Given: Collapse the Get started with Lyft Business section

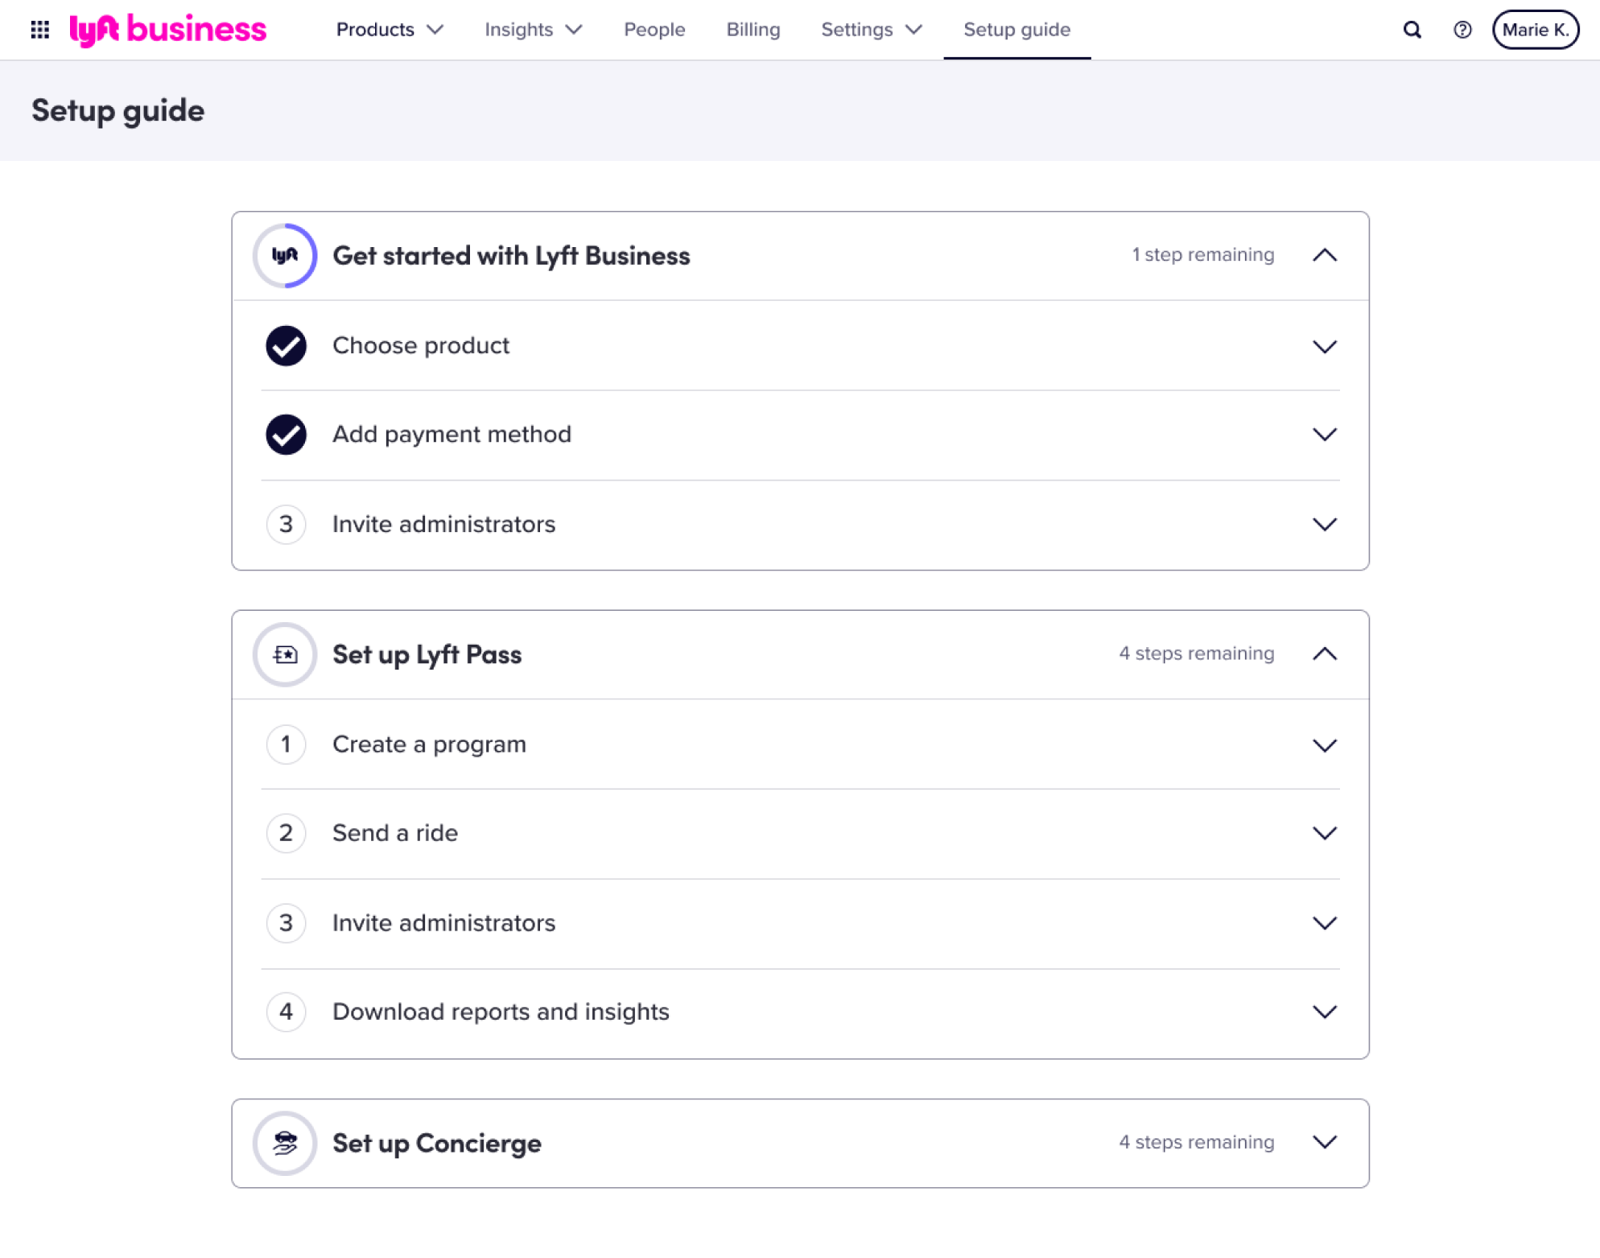Looking at the screenshot, I should coord(1324,255).
